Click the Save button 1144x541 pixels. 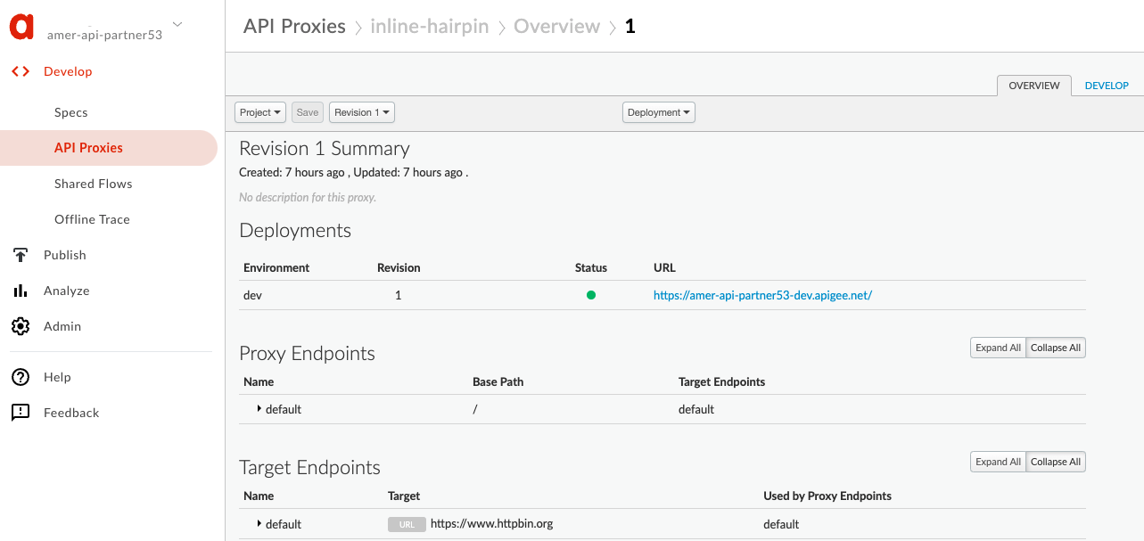click(308, 112)
